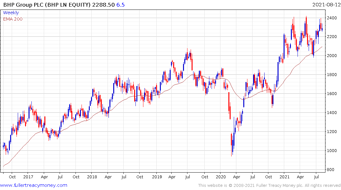The width and height of the screenshot is (341, 190).
Task: Click the price change value 6.5
Action: pyautogui.click(x=121, y=5)
